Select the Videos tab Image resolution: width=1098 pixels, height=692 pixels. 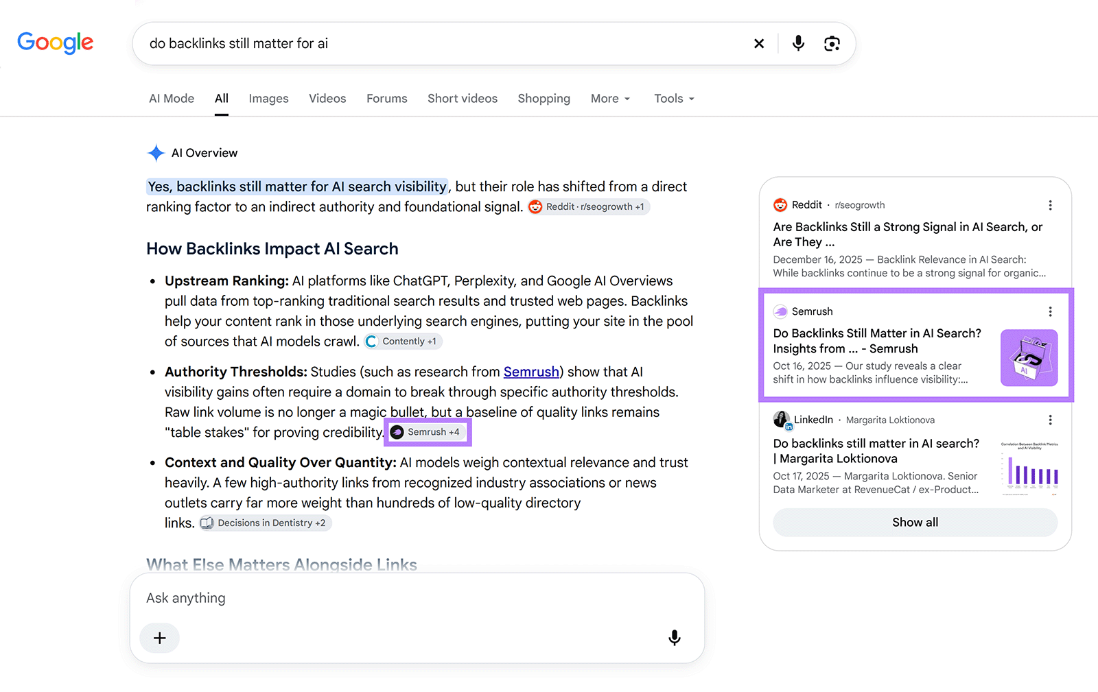[x=327, y=99]
